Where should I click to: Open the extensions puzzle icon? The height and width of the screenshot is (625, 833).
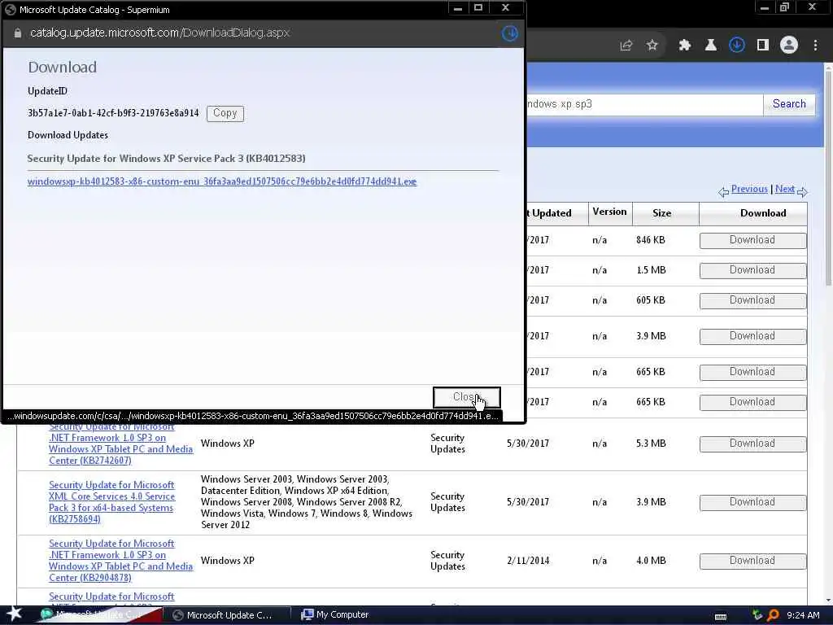(x=684, y=46)
